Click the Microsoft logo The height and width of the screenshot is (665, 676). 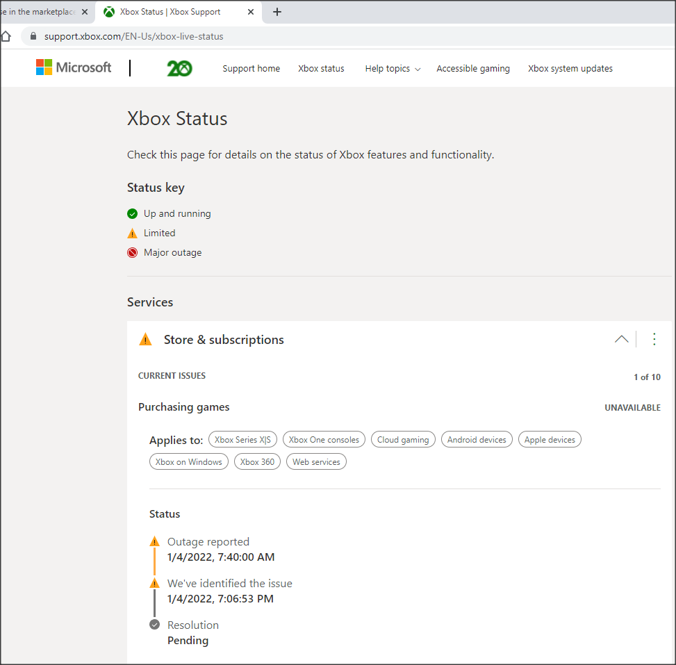74,67
